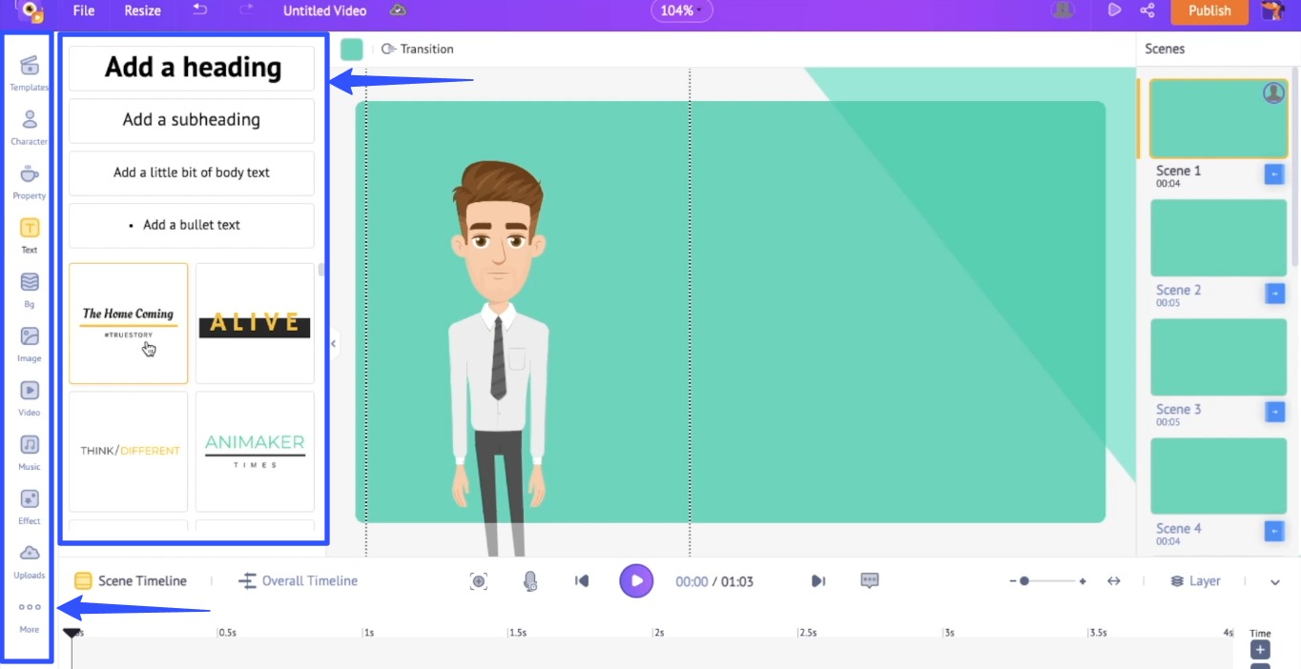The width and height of the screenshot is (1301, 669).
Task: Open the File menu
Action: coord(84,10)
